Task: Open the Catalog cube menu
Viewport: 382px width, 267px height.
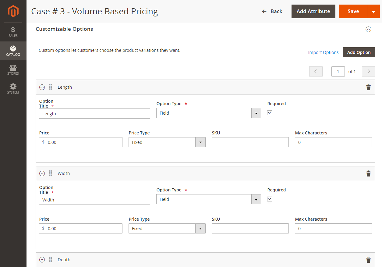Action: (x=13, y=51)
